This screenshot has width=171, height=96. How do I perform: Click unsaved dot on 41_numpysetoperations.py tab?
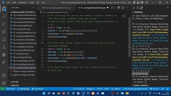(x=108, y=8)
